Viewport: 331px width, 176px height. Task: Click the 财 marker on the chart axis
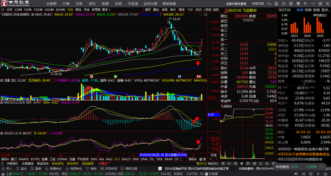(179, 76)
